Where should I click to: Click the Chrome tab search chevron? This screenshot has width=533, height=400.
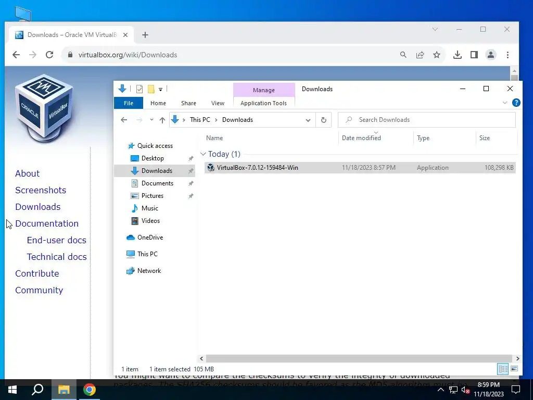[x=435, y=29]
